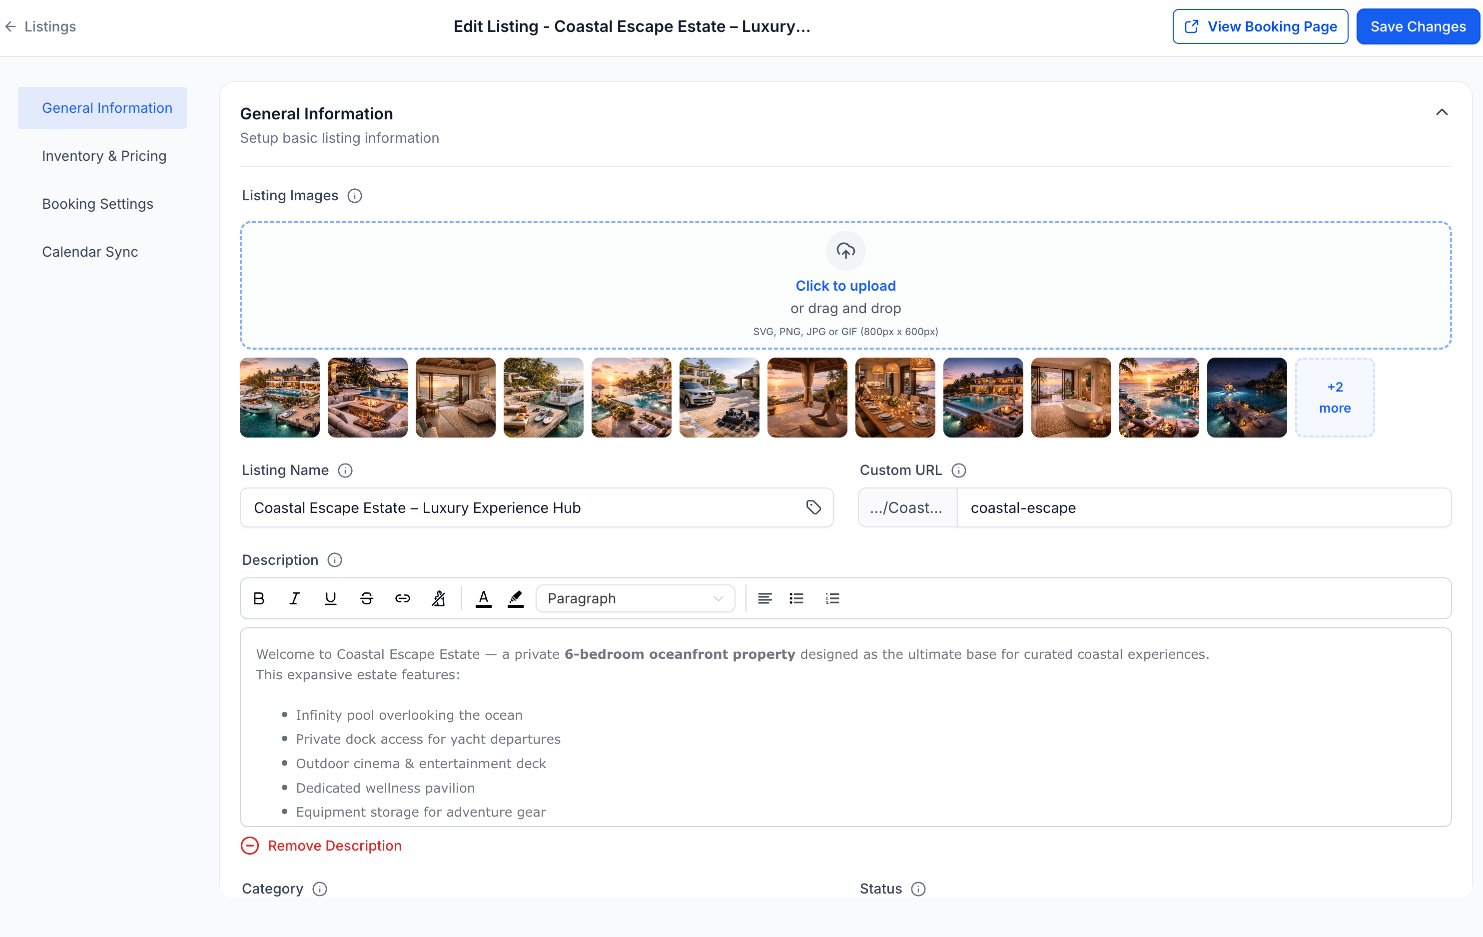
Task: Open the highlight color picker
Action: coord(516,598)
